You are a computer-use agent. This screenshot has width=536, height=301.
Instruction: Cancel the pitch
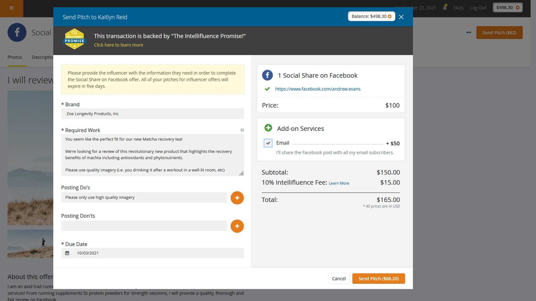(x=339, y=278)
